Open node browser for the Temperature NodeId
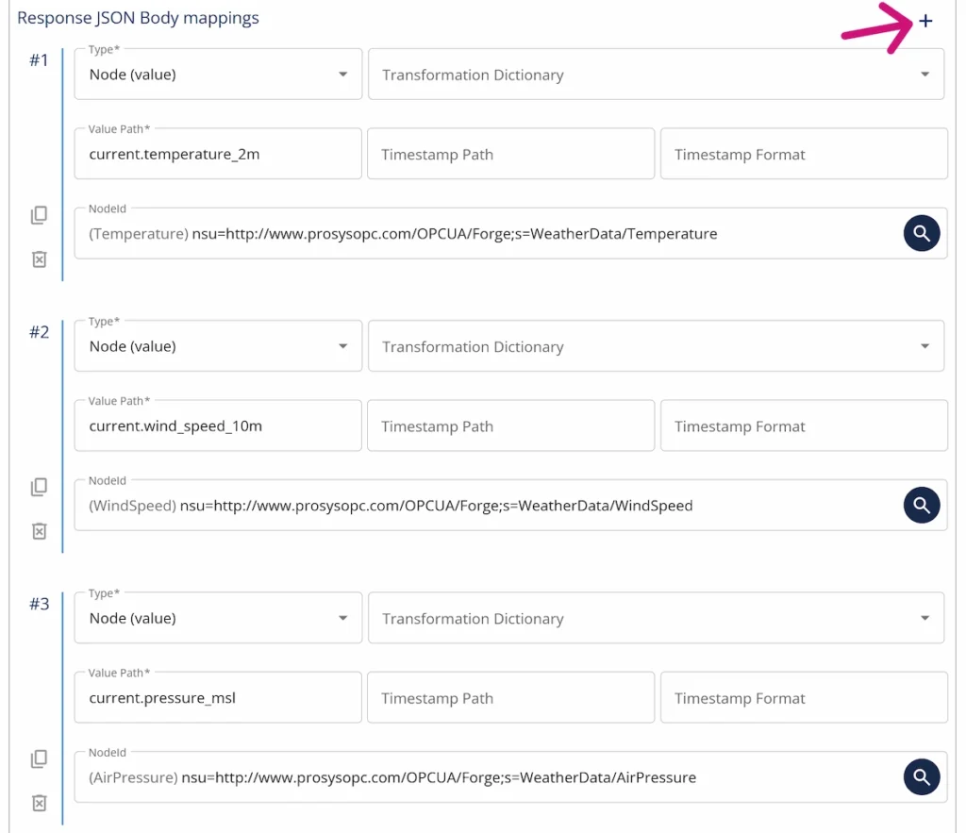 (922, 233)
